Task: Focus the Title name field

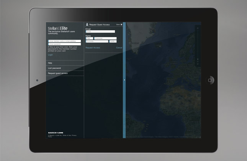Action: (x=89, y=38)
